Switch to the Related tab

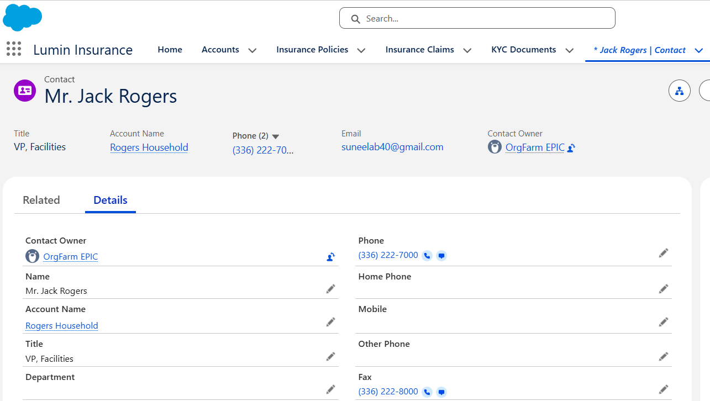click(x=41, y=200)
